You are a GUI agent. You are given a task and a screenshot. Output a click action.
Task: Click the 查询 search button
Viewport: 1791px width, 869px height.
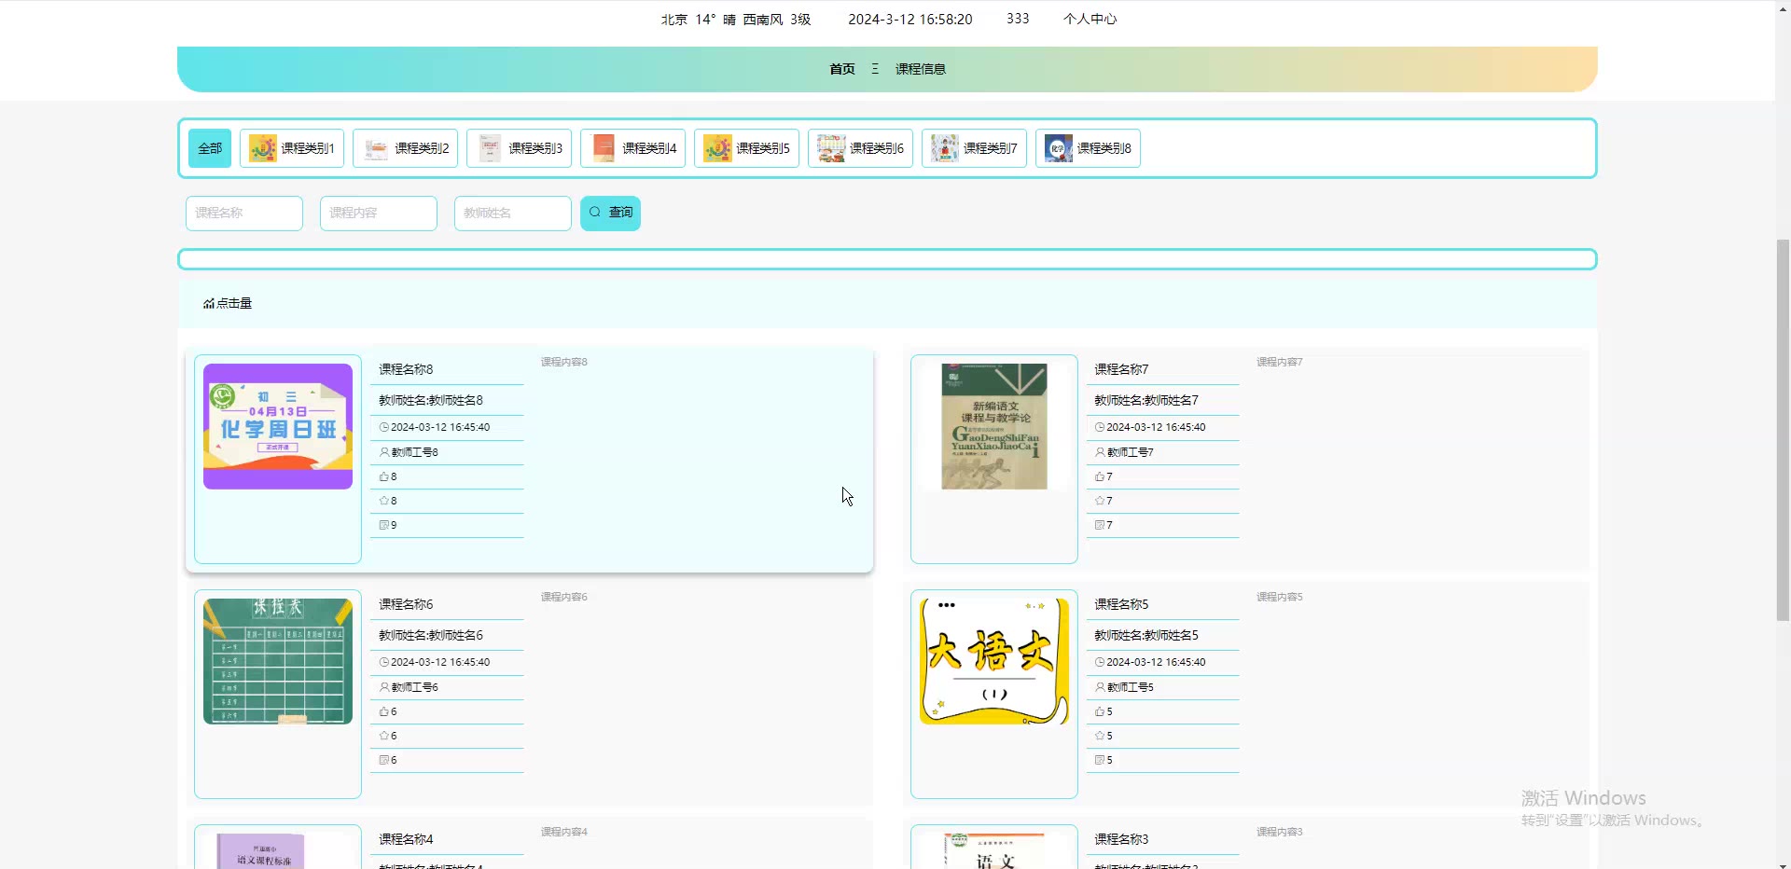(x=611, y=213)
